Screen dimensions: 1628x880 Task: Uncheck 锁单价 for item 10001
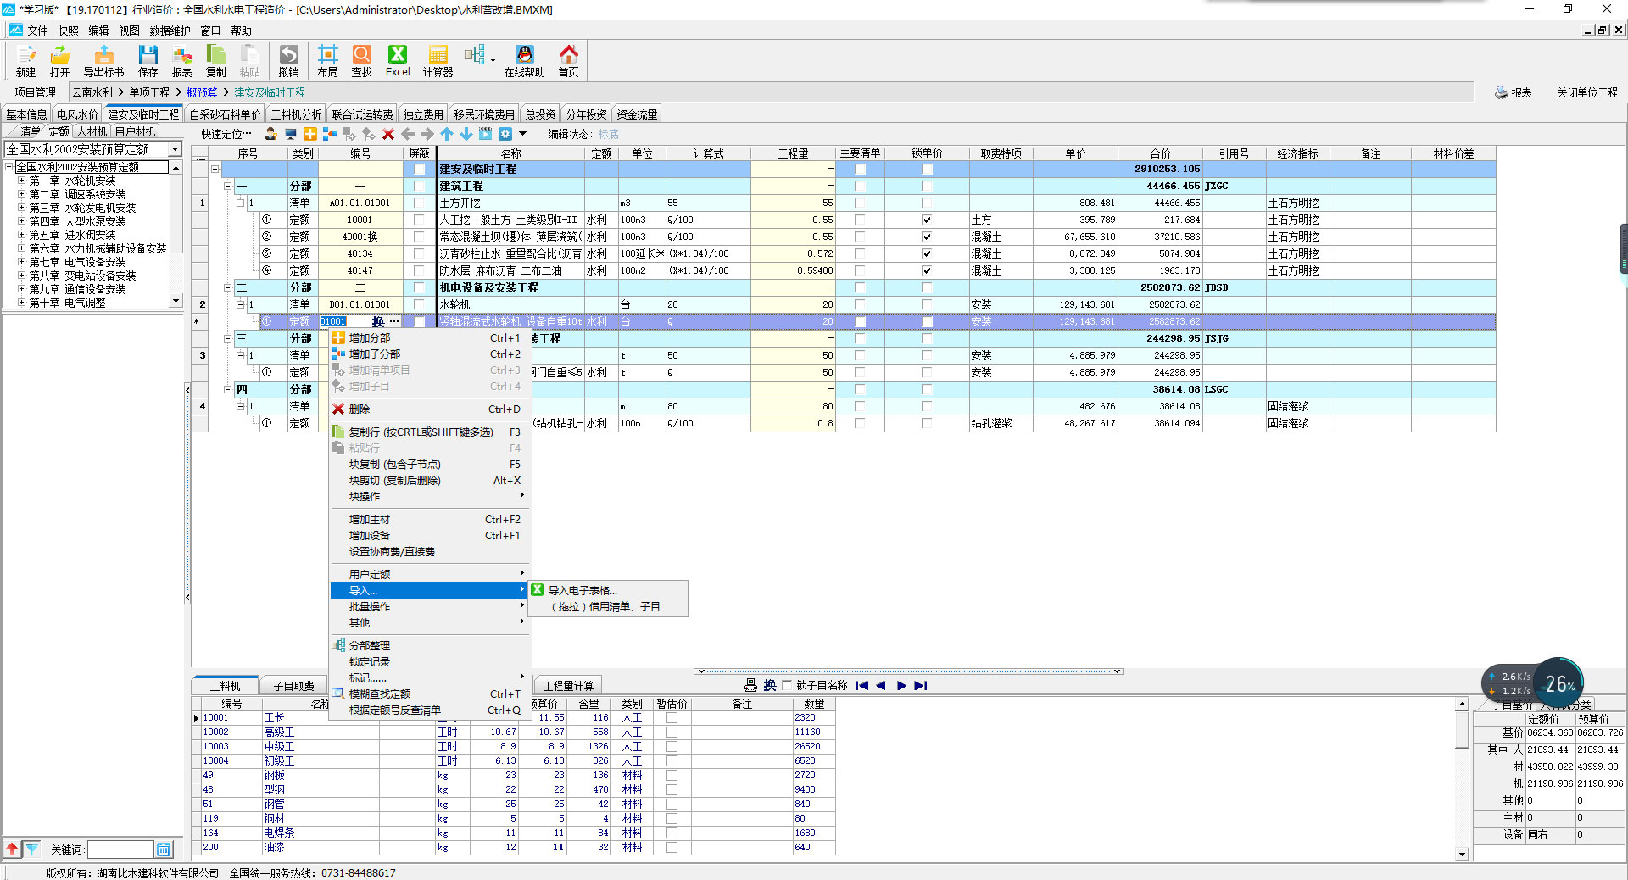[927, 220]
